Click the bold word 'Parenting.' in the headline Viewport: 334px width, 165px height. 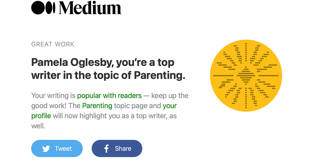click(x=159, y=75)
